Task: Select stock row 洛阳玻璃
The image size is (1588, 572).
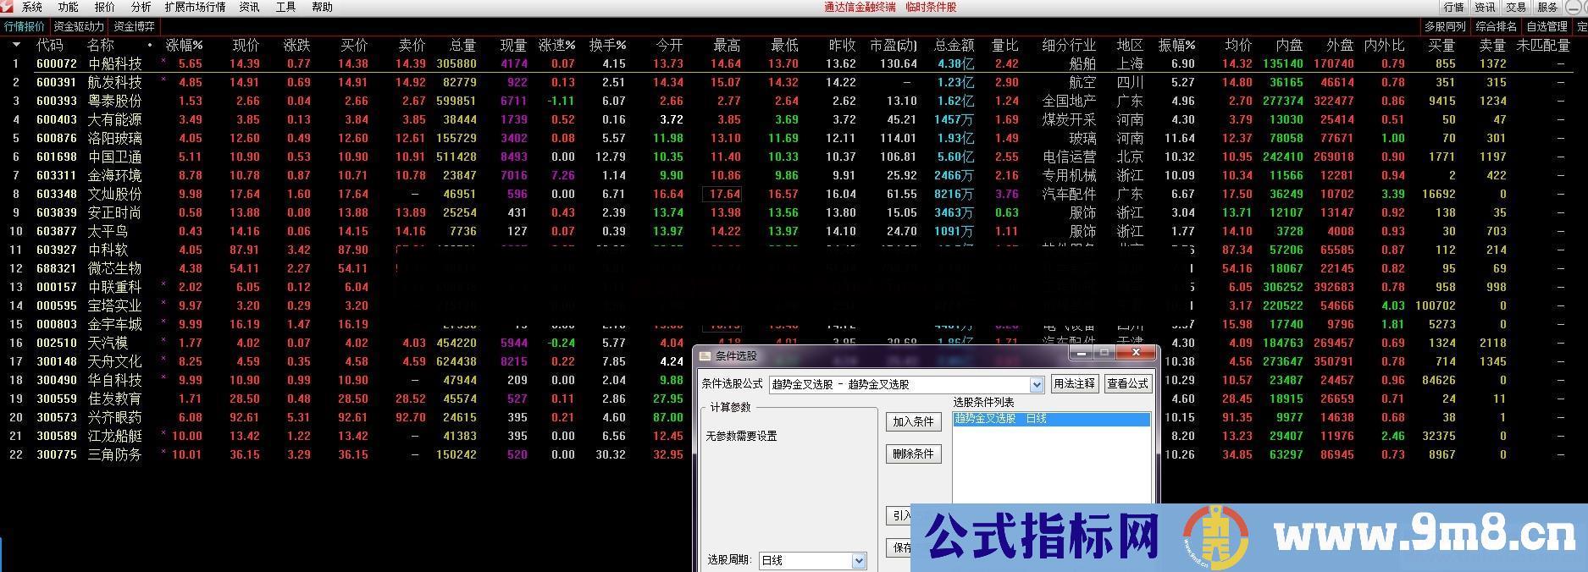Action: tap(115, 138)
